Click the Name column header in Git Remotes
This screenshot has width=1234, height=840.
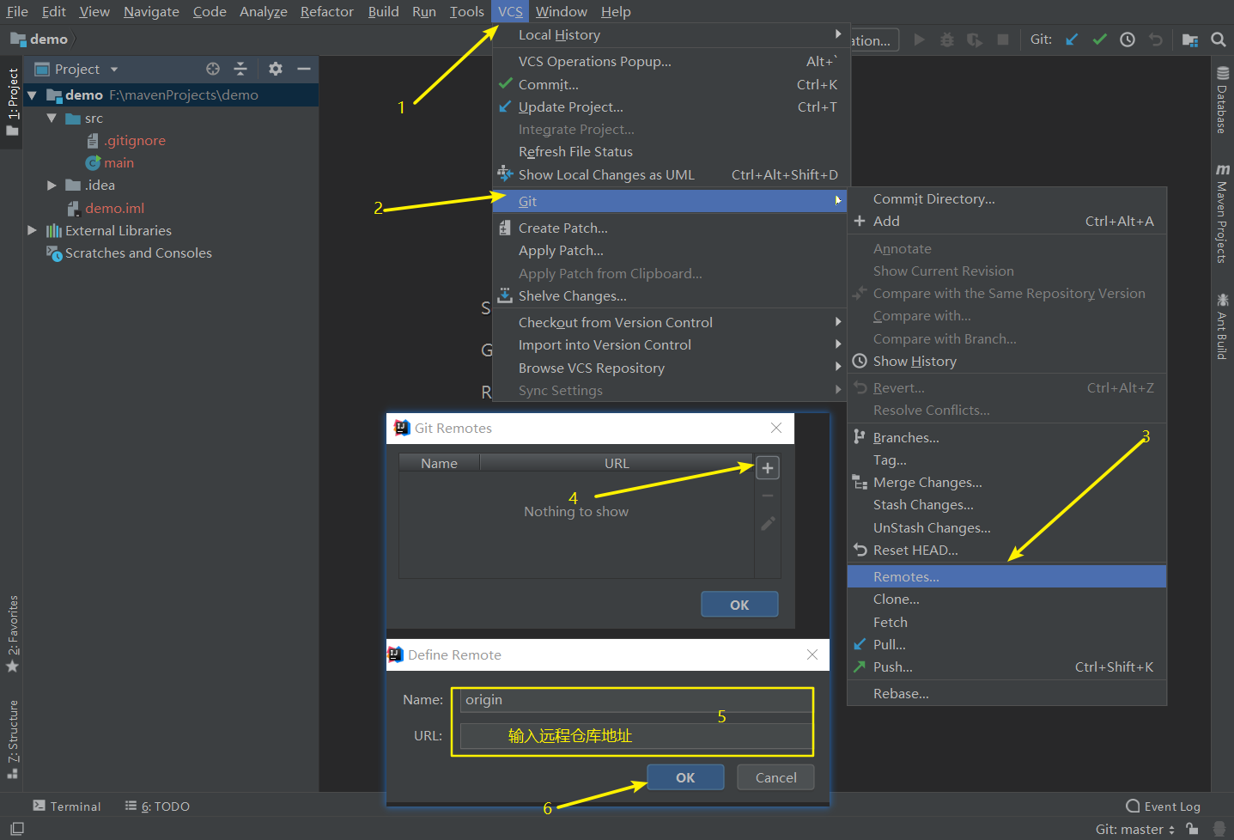(x=439, y=463)
